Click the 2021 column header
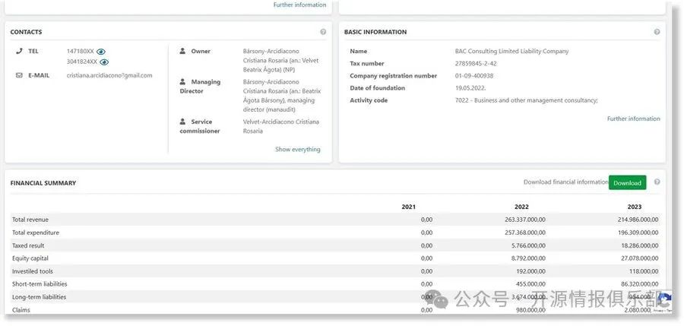The image size is (684, 326). tap(408, 207)
